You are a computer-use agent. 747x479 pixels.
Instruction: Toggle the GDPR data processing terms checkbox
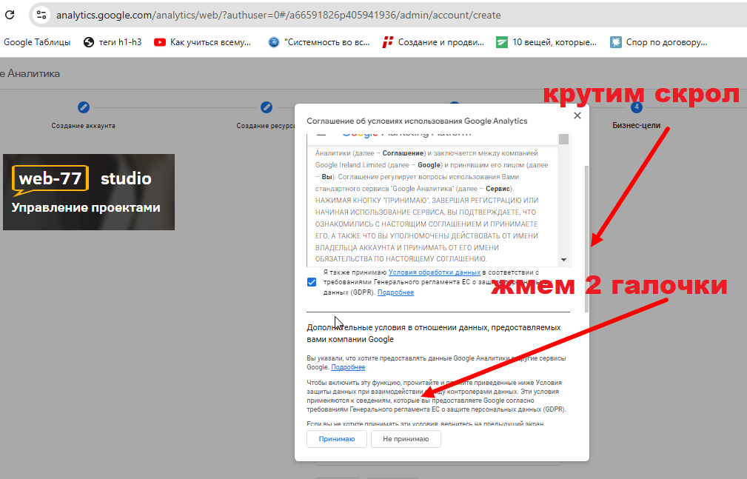[x=312, y=282]
